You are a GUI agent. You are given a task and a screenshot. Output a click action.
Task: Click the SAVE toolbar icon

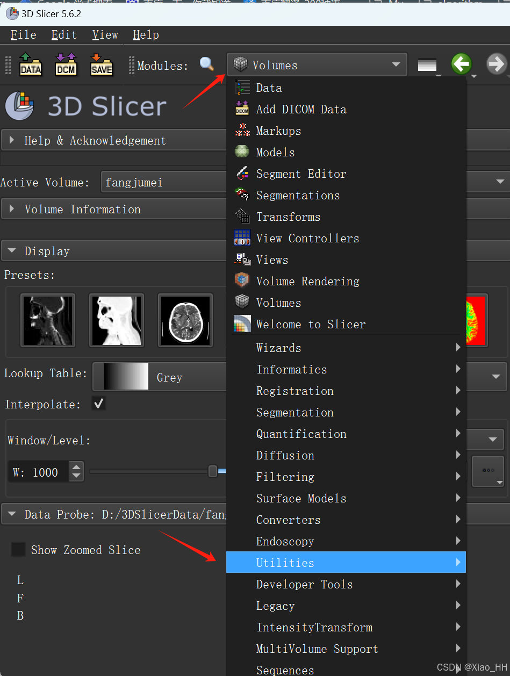[102, 64]
